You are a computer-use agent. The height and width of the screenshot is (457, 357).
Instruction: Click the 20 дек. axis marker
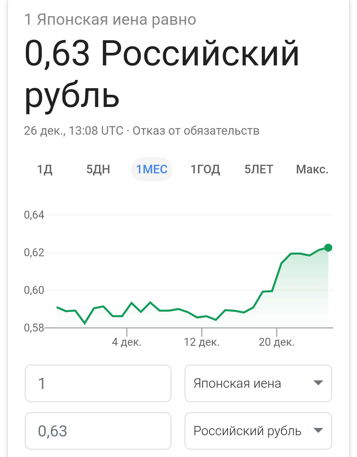pos(277,342)
